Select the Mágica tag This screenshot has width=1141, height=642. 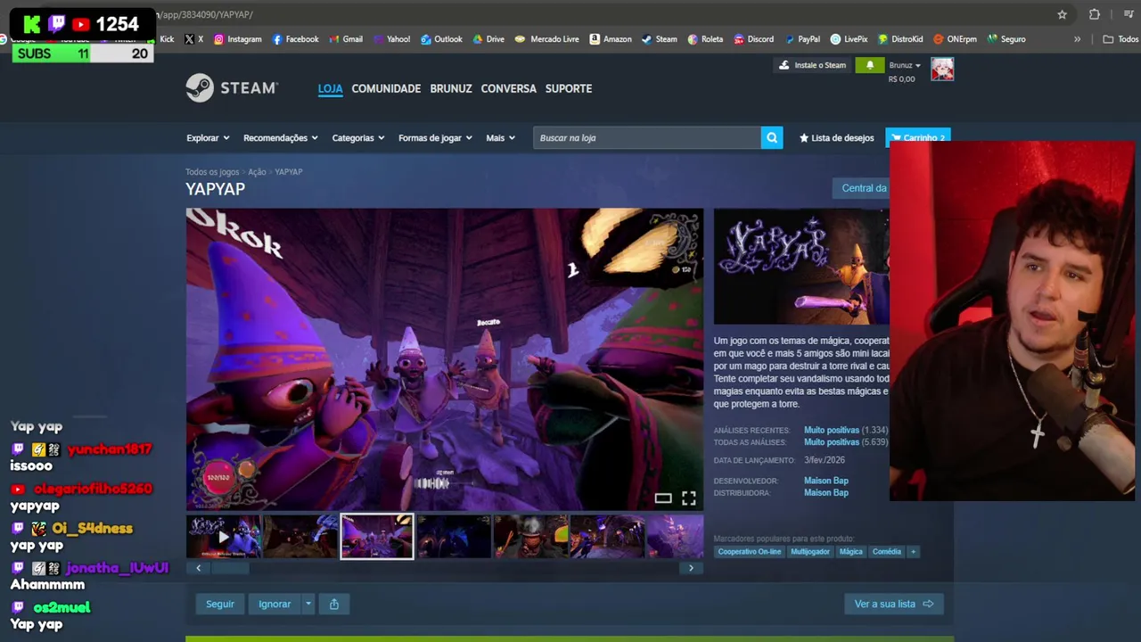point(851,552)
